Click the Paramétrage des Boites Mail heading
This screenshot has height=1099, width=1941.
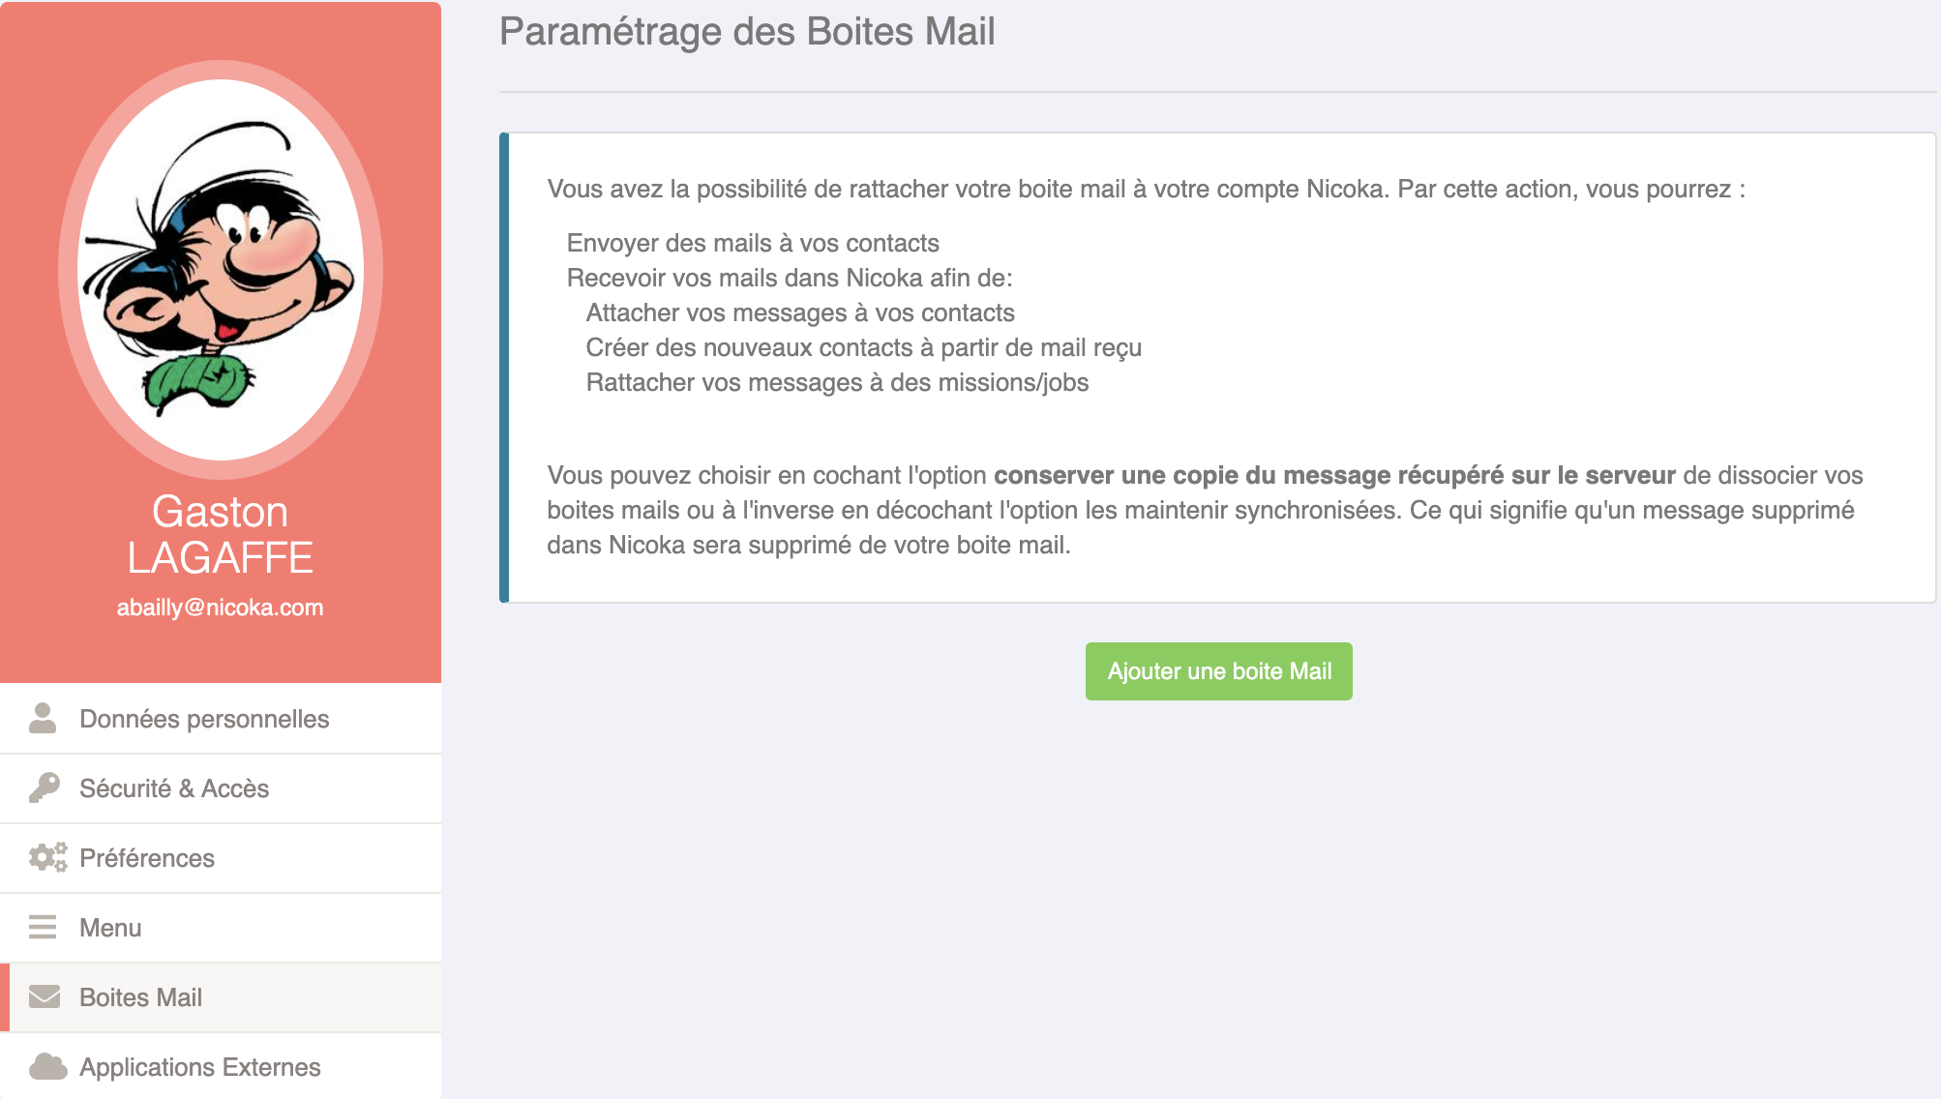(x=747, y=32)
